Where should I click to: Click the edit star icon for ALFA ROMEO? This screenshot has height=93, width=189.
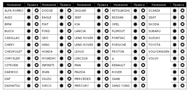pos(29,11)
